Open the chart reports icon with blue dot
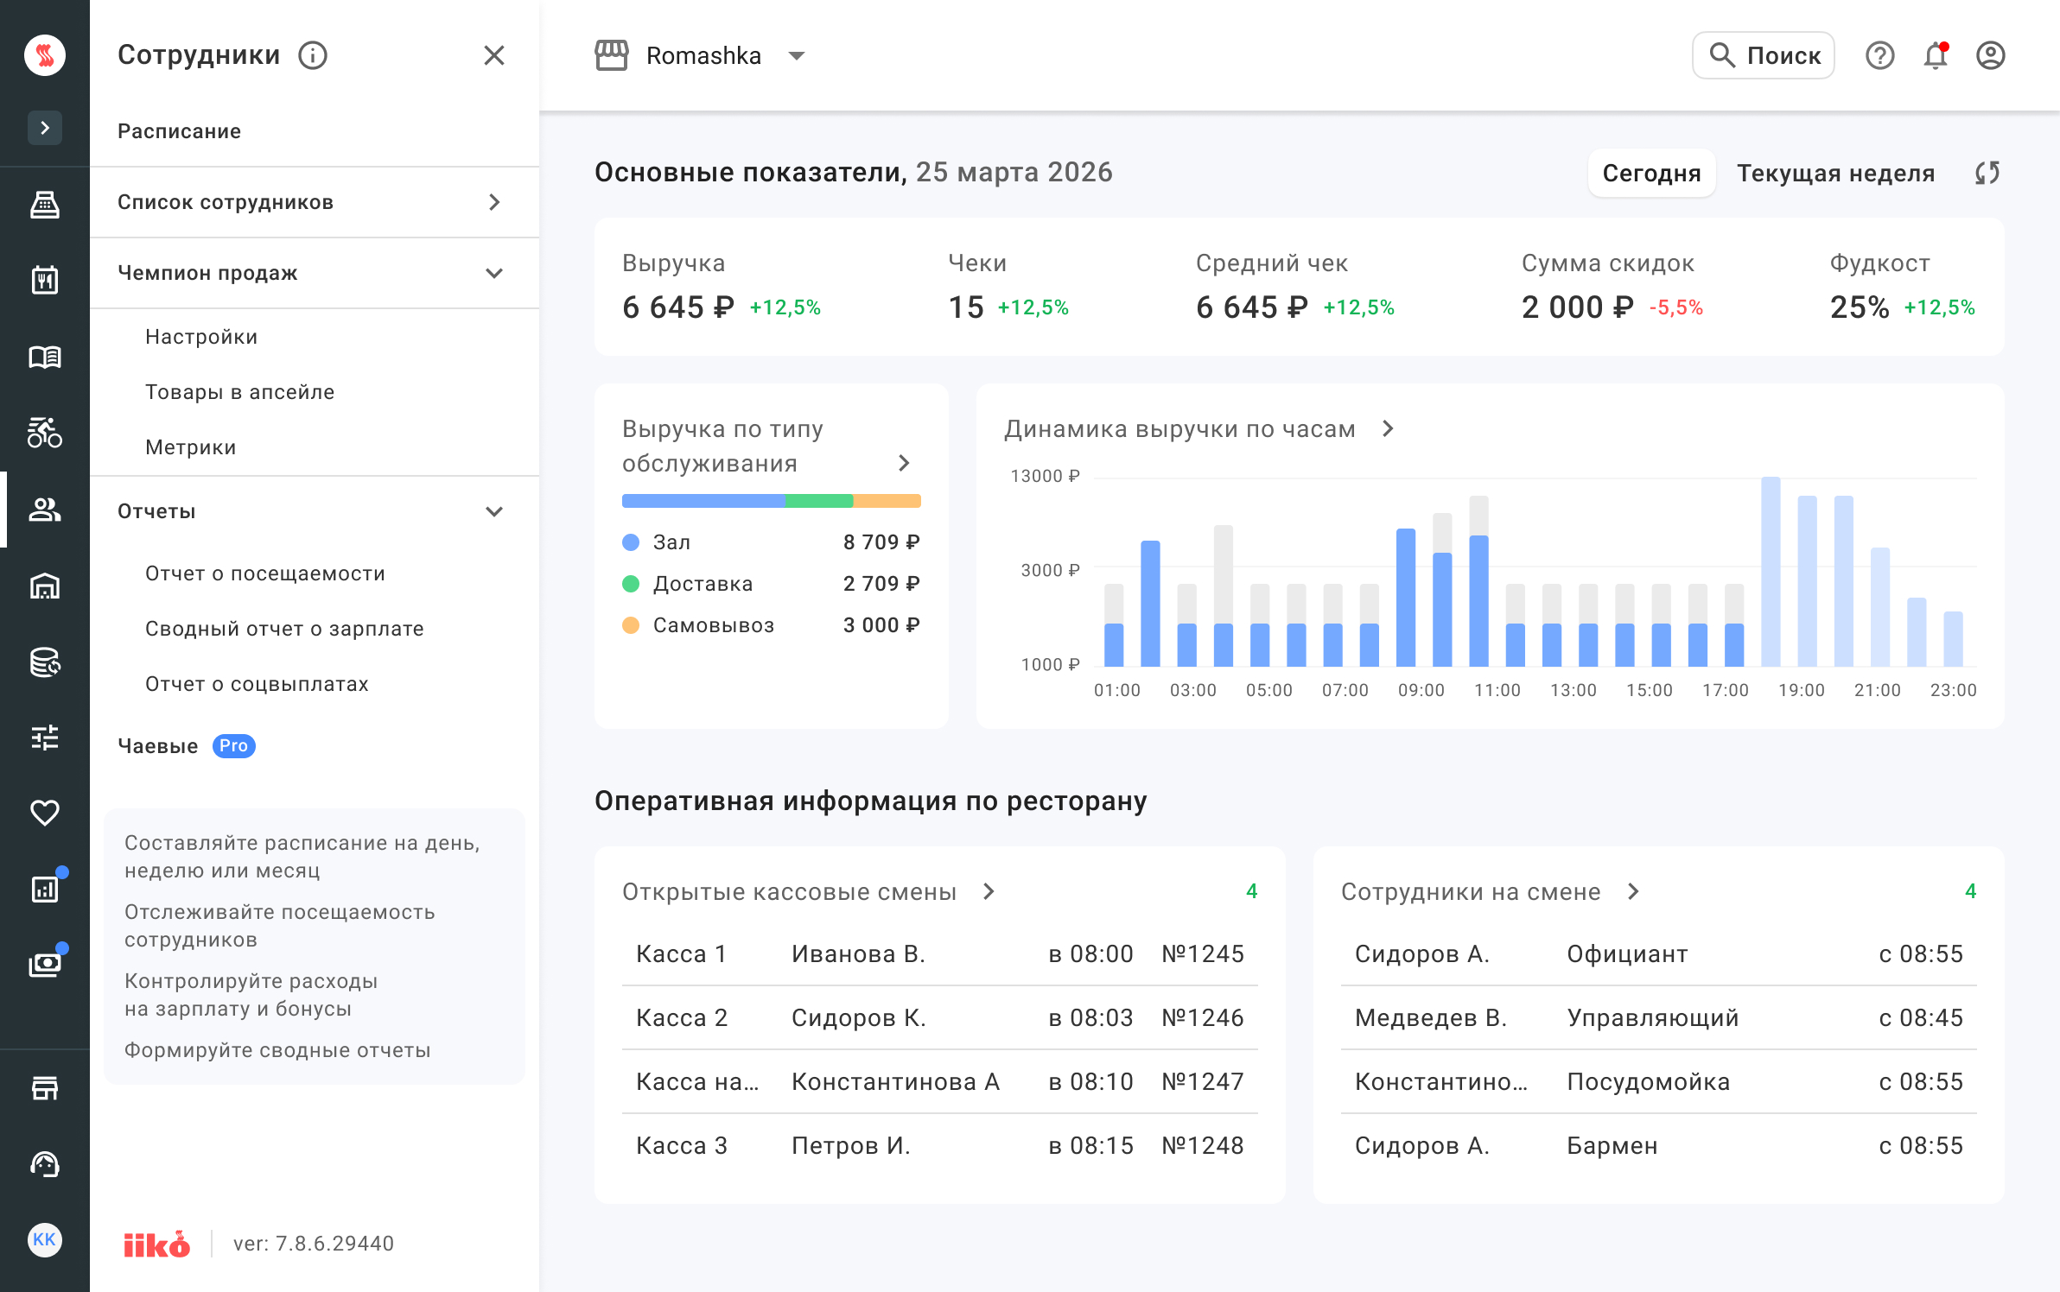The image size is (2060, 1292). click(45, 888)
